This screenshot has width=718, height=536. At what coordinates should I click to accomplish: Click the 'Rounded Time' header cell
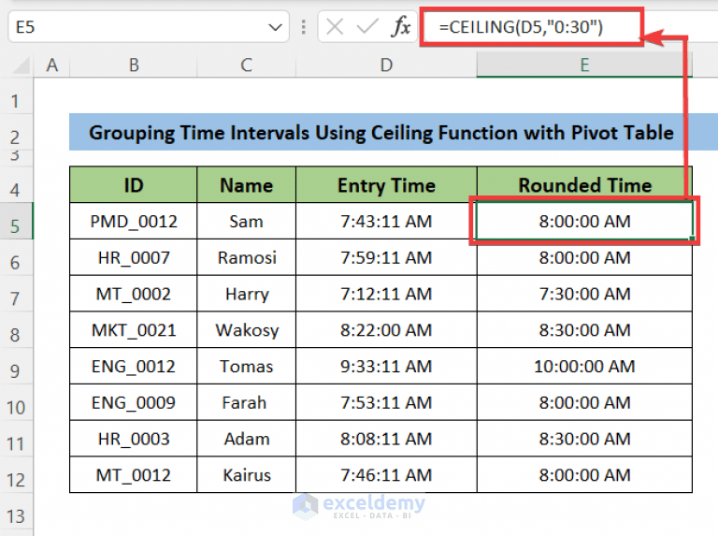tap(584, 185)
